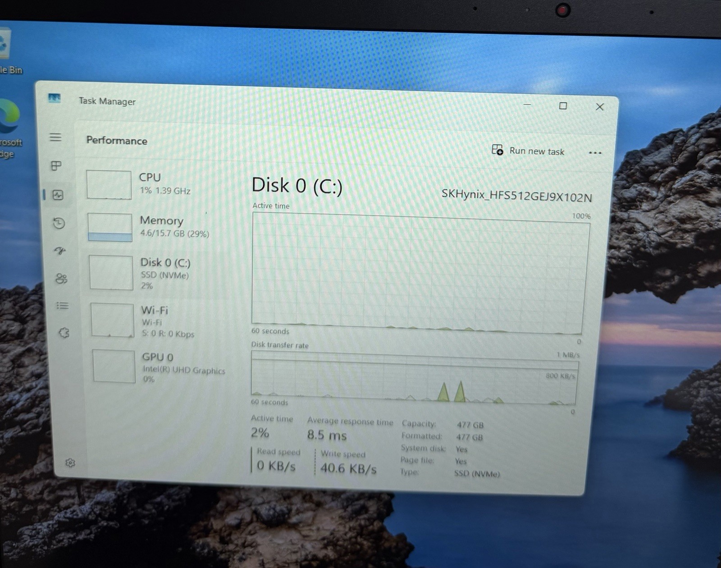Click the 2% active time value under graph

coord(260,433)
